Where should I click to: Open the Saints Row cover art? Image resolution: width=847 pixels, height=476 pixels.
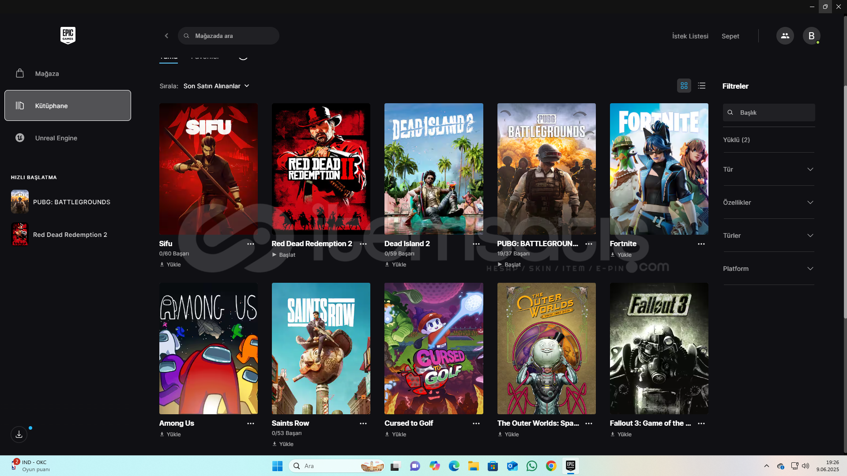click(321, 349)
